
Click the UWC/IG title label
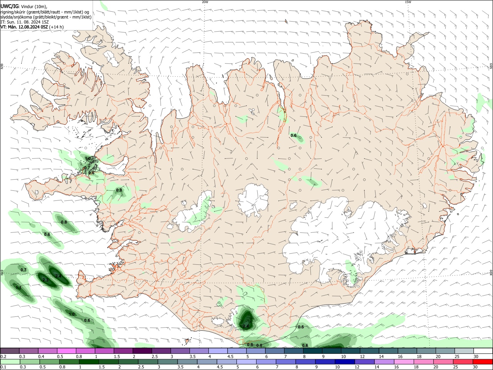click(x=9, y=6)
